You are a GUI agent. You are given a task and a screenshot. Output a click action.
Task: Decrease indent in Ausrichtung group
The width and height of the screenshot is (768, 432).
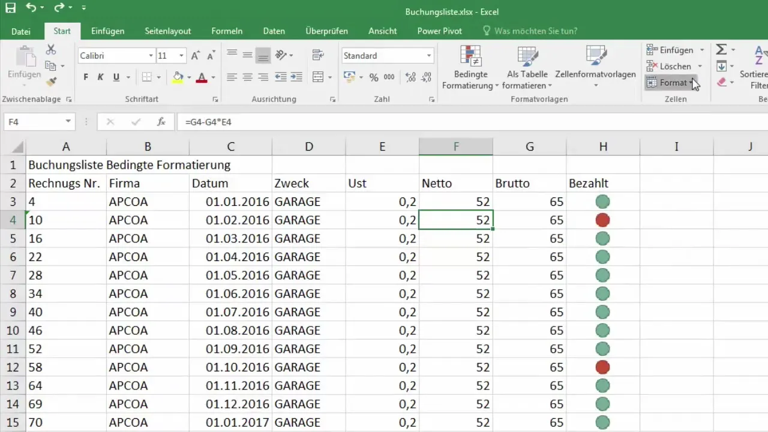tap(280, 77)
